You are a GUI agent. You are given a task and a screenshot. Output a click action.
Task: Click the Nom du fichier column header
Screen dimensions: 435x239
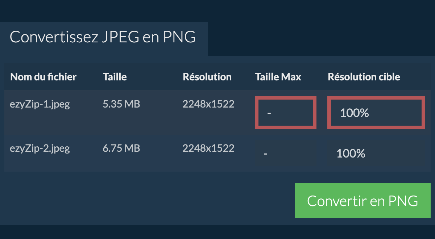43,77
